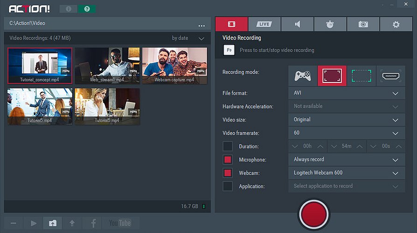Open folder browse ellipsis button
The image size is (417, 233).
coord(202,26)
